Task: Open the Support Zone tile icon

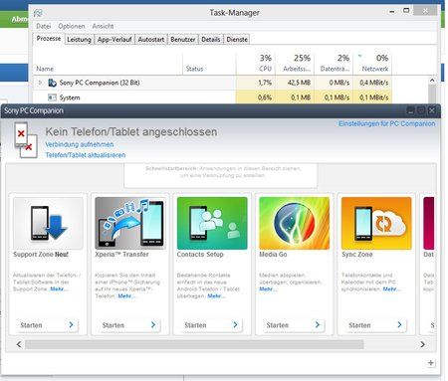Action: pos(48,223)
